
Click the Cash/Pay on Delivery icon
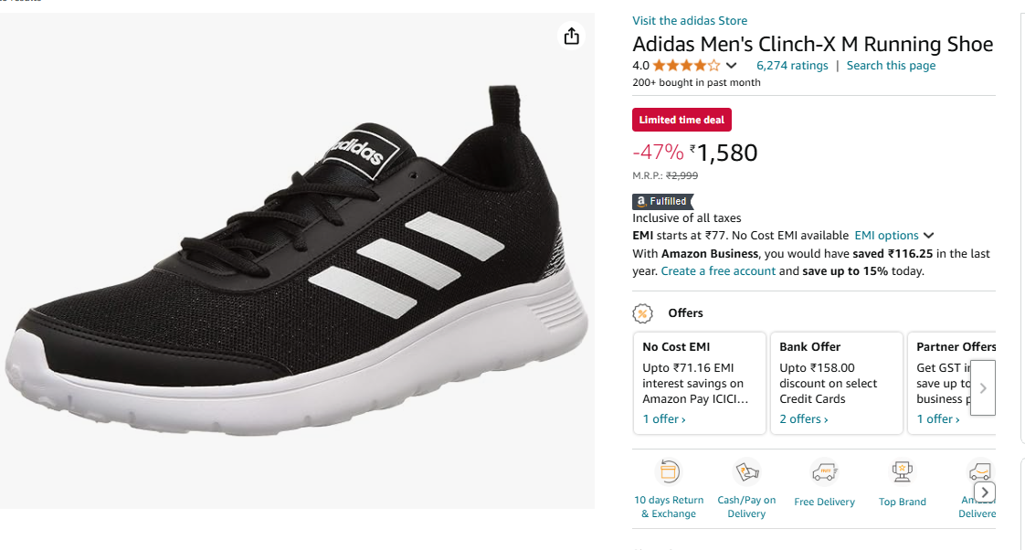point(746,472)
